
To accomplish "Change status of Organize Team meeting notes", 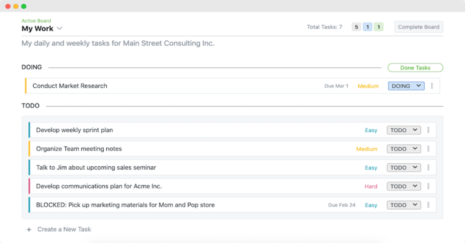I will point(403,149).
